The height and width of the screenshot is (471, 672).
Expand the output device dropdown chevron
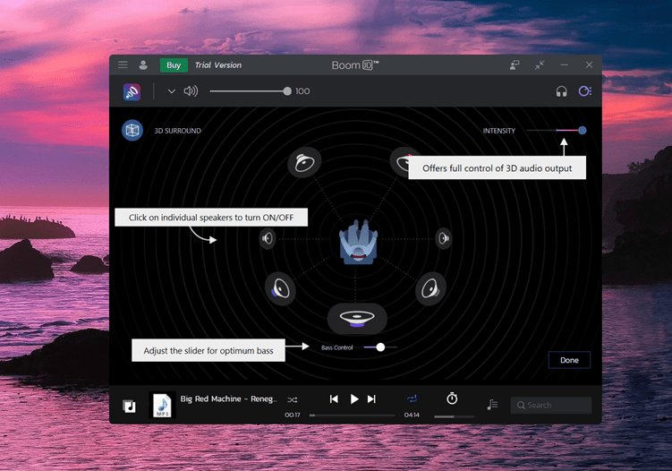[x=172, y=91]
